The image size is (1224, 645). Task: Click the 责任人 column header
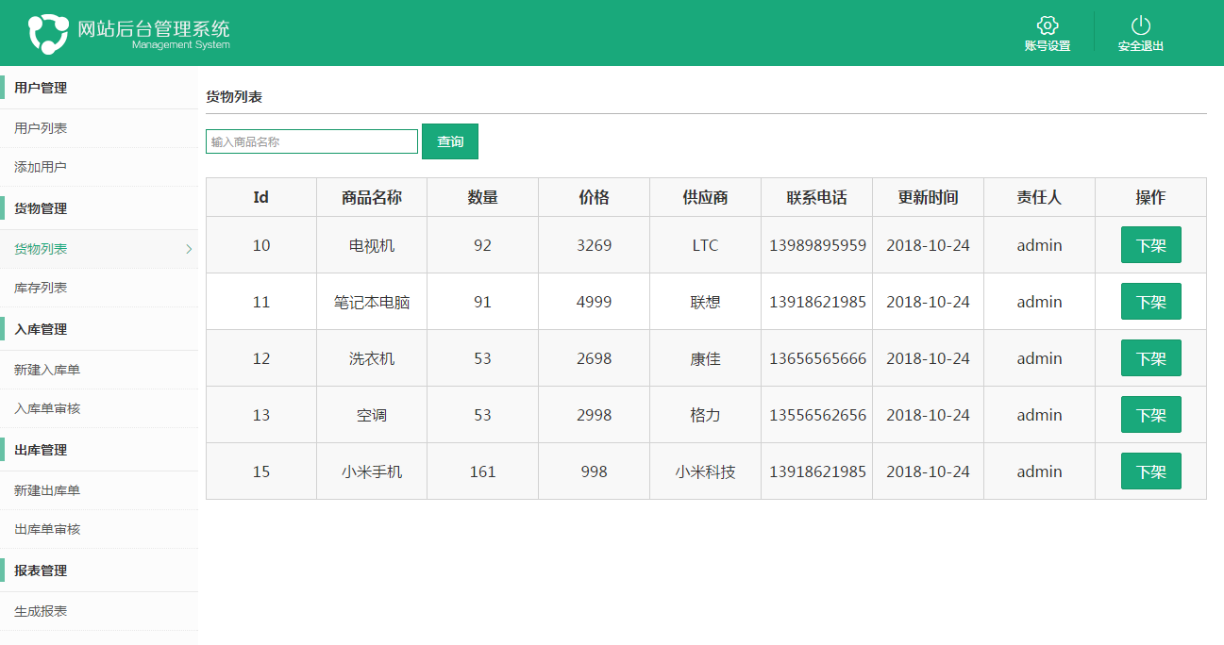coord(1039,197)
